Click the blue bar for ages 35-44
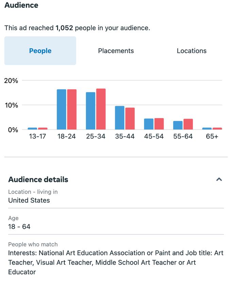The height and width of the screenshot is (282, 233). (x=120, y=118)
